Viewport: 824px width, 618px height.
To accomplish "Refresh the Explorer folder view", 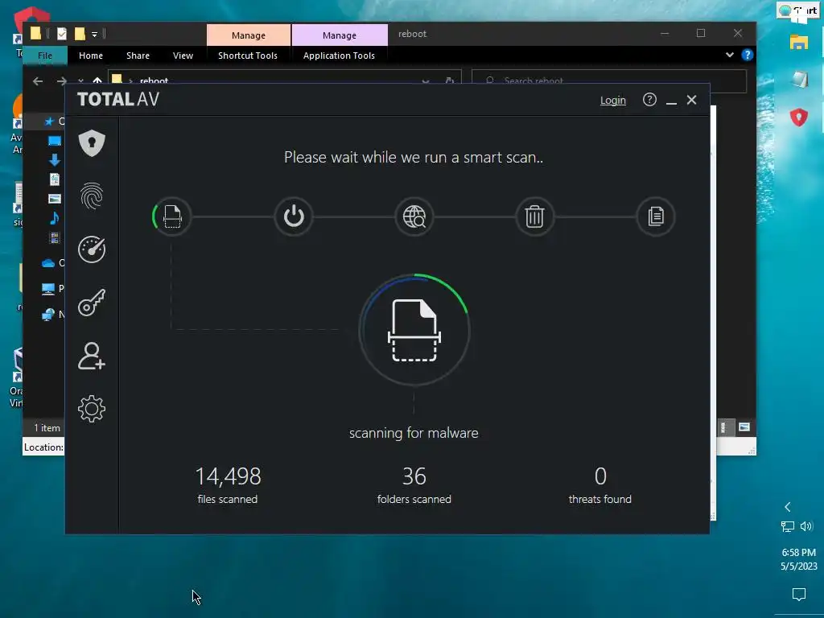I will (x=450, y=81).
